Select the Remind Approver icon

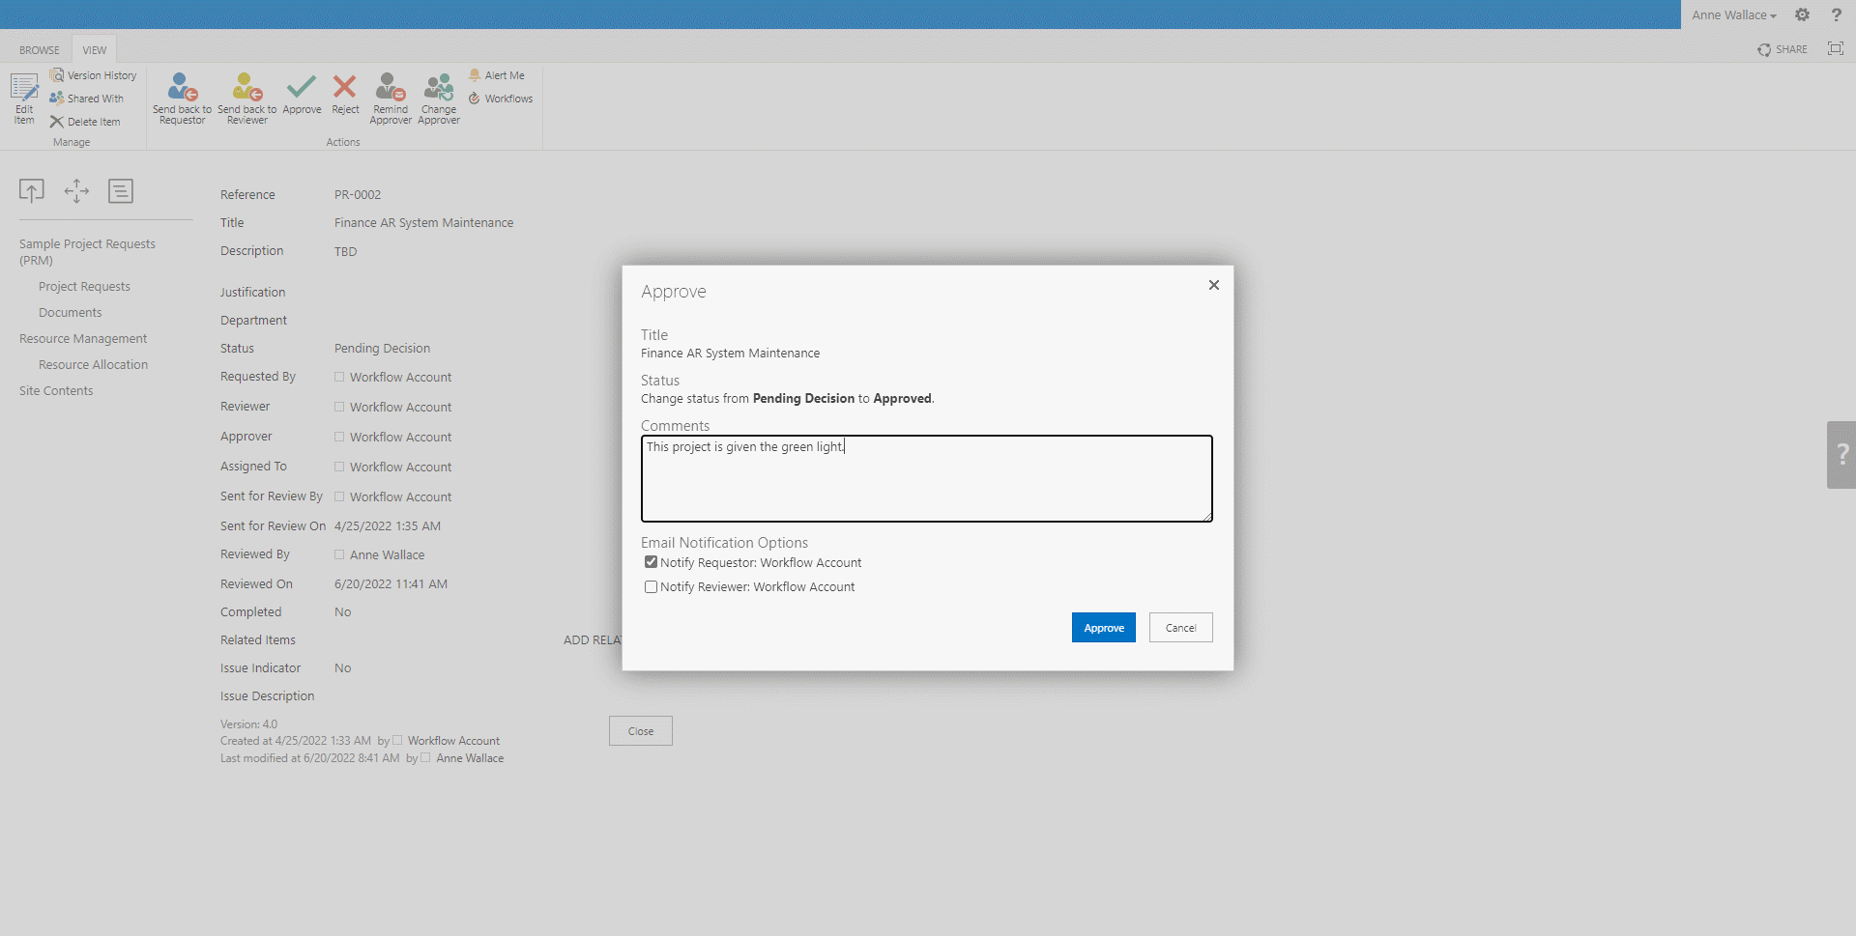pyautogui.click(x=391, y=88)
